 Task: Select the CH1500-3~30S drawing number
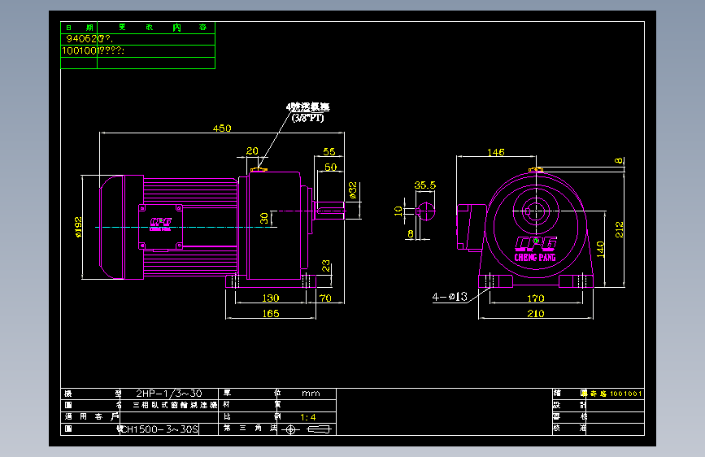click(x=160, y=429)
